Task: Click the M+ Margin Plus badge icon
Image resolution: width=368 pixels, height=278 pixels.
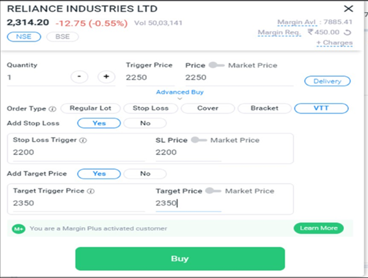Action: 19,229
